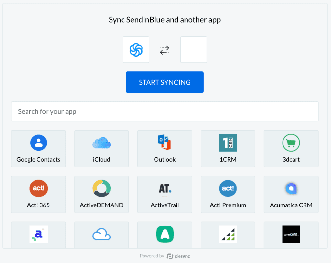Click the 'Powered by' text
Viewport: 331px width, 263px height.
pyautogui.click(x=152, y=256)
